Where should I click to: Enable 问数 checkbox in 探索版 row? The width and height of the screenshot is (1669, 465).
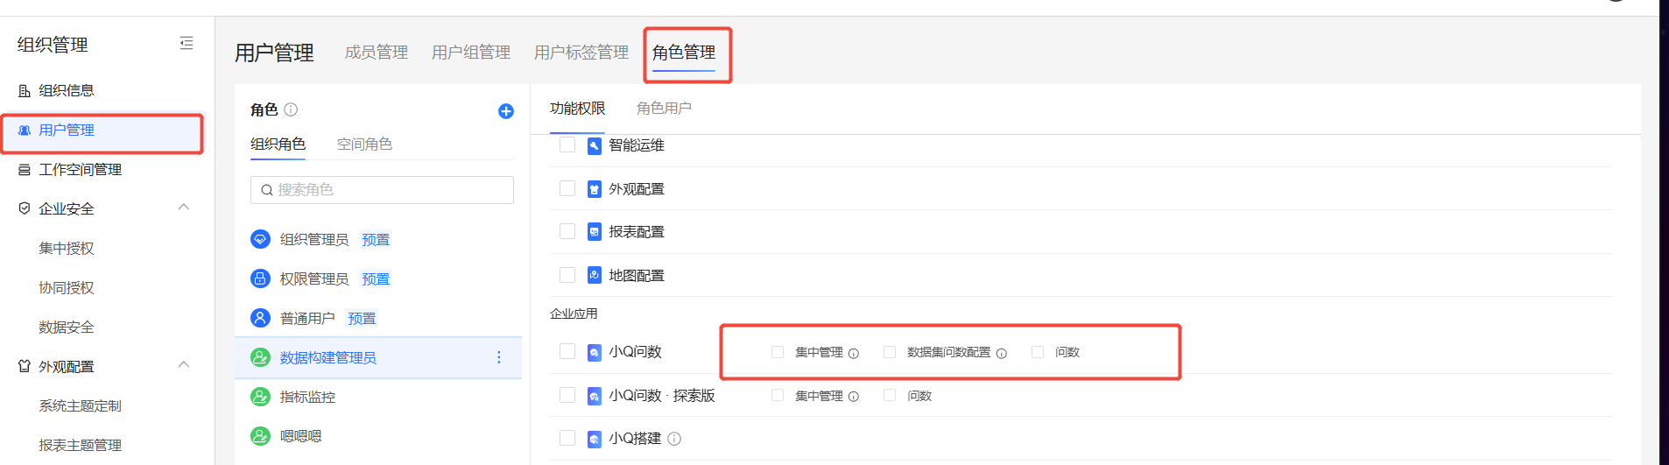coord(890,396)
